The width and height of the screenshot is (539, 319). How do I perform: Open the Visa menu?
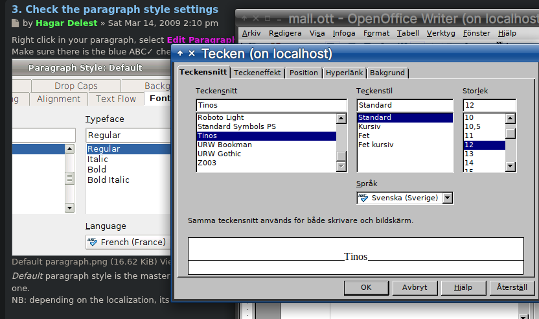317,33
